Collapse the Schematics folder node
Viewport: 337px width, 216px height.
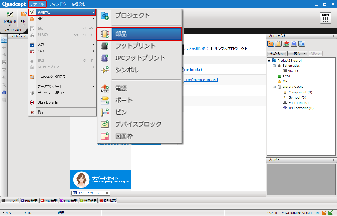tap(274, 66)
